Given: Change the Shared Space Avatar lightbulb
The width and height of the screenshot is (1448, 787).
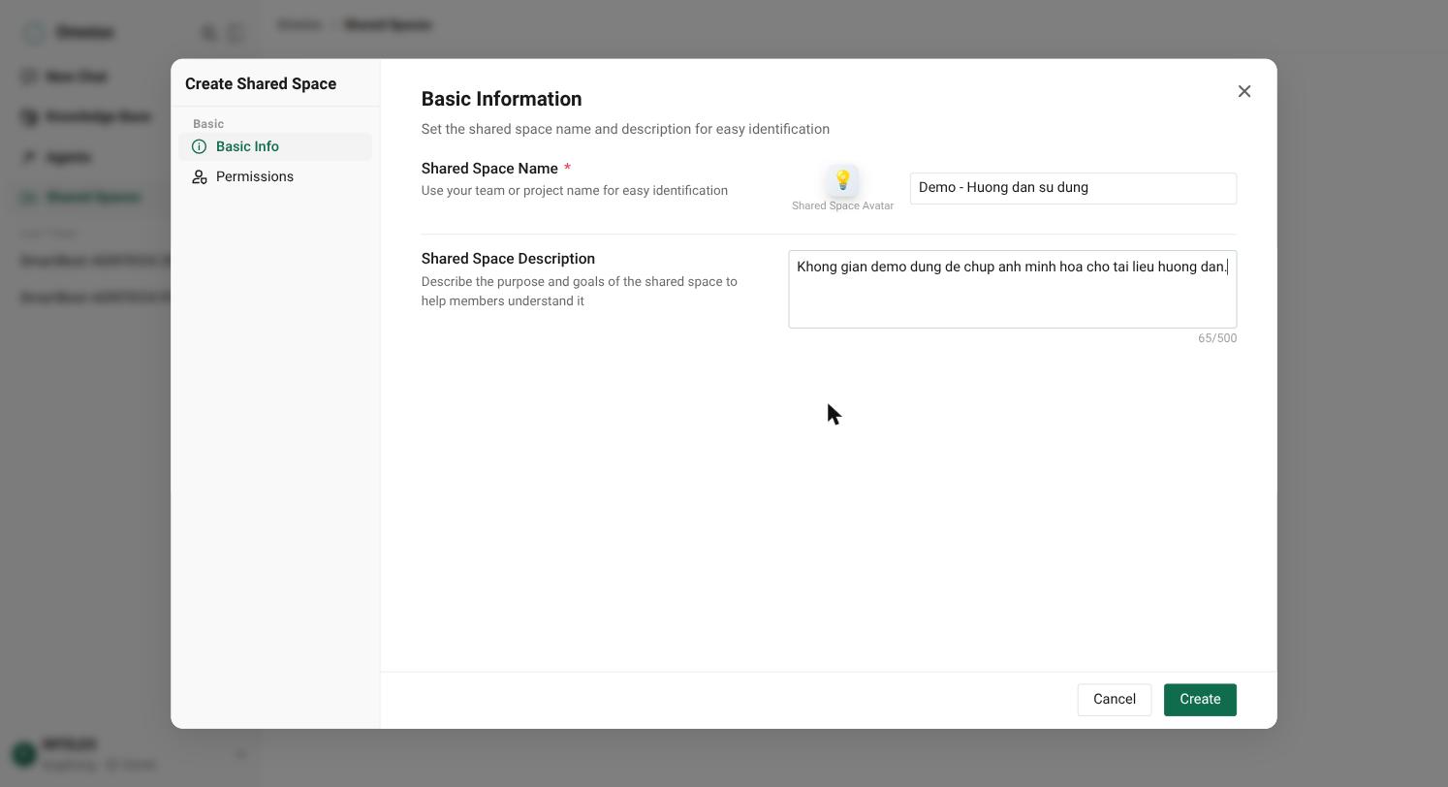Looking at the screenshot, I should [x=842, y=180].
